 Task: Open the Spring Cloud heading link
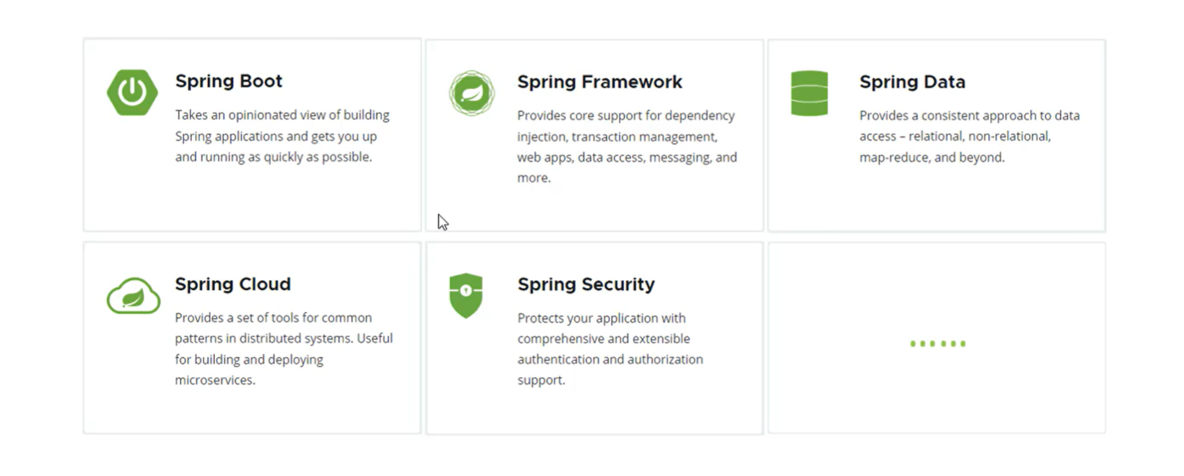tap(233, 284)
